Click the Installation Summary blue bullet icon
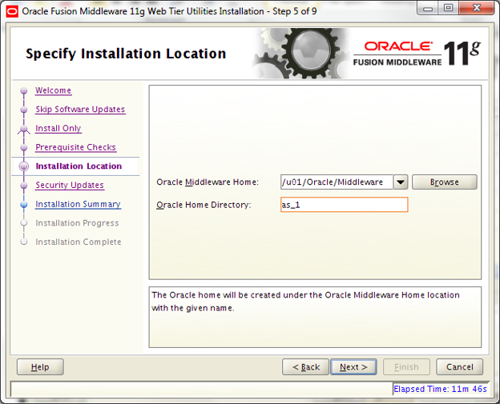This screenshot has height=404, width=500. click(x=24, y=204)
